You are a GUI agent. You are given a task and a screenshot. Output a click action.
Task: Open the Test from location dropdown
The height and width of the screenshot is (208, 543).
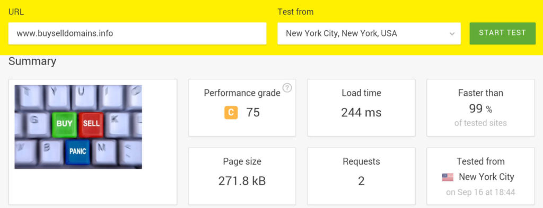pos(369,33)
